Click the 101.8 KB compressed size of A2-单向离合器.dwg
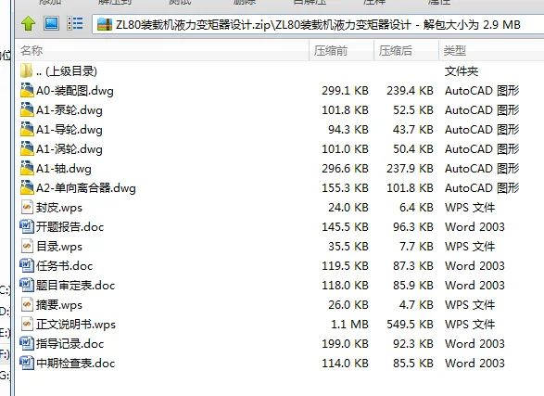Viewport: 544px width, 396px height. [411, 187]
